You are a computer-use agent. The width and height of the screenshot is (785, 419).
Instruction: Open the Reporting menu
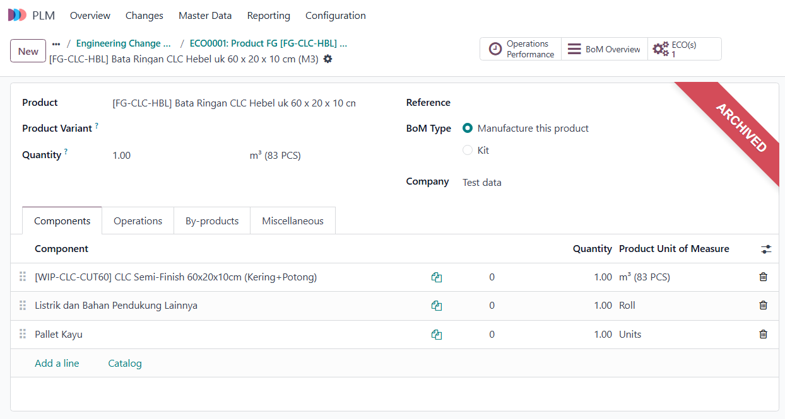point(269,15)
